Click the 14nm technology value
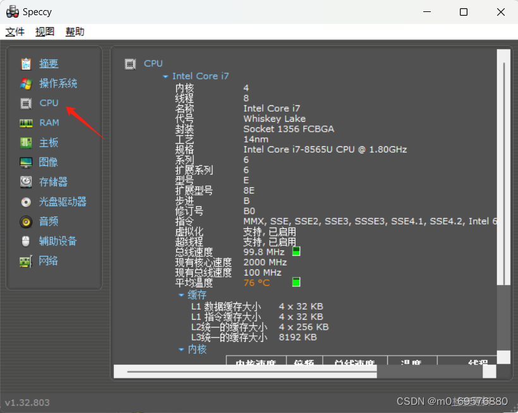 coord(256,139)
